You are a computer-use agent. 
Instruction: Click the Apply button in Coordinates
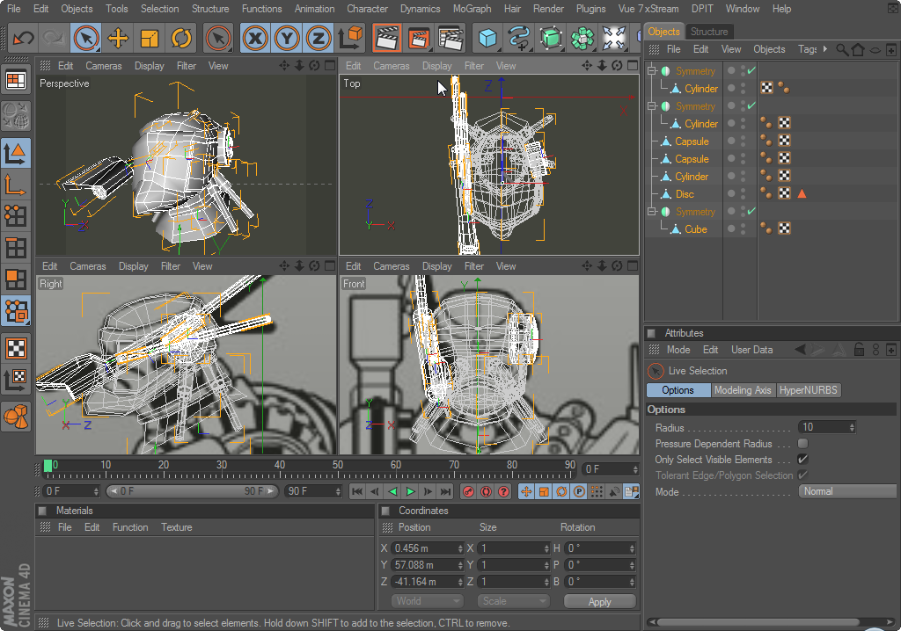[x=599, y=601]
